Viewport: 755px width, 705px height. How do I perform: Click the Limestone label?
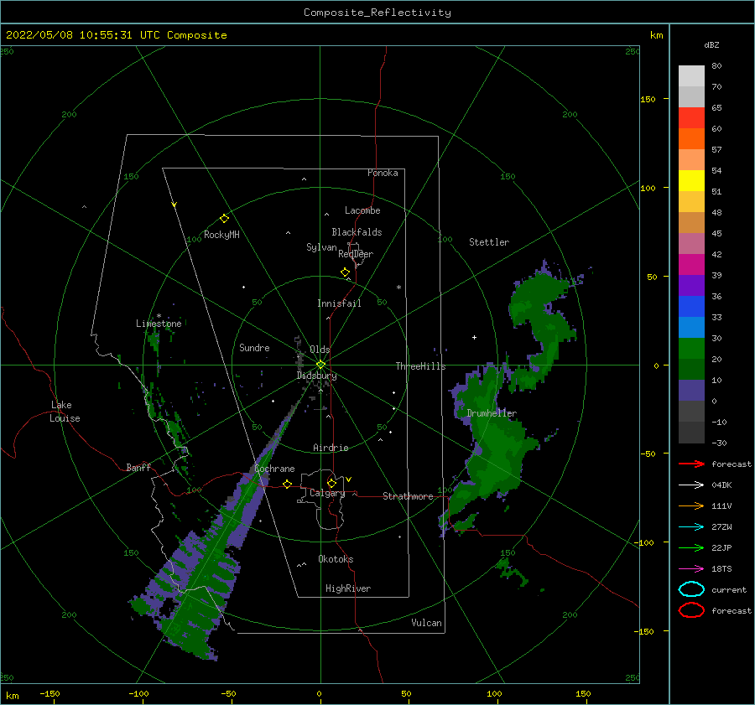[159, 324]
